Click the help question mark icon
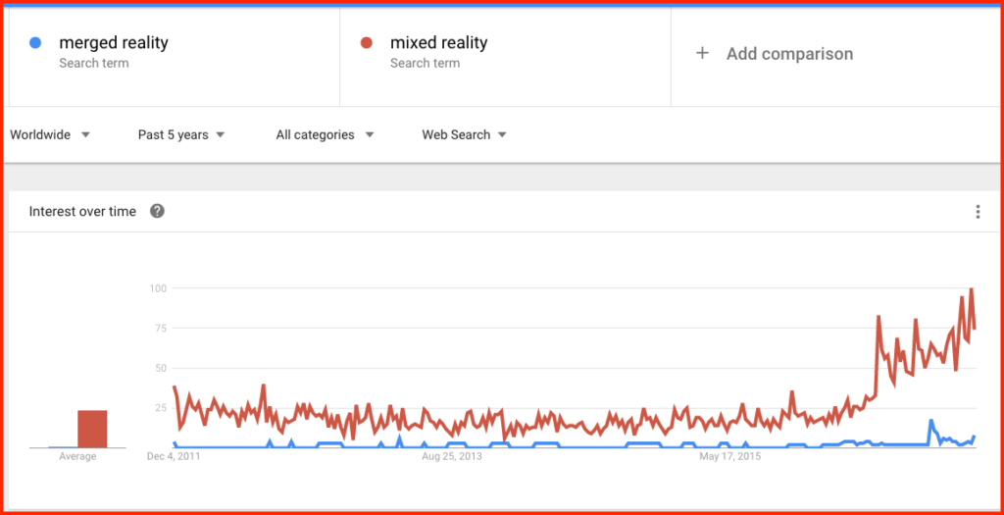This screenshot has height=515, width=1004. point(157,211)
